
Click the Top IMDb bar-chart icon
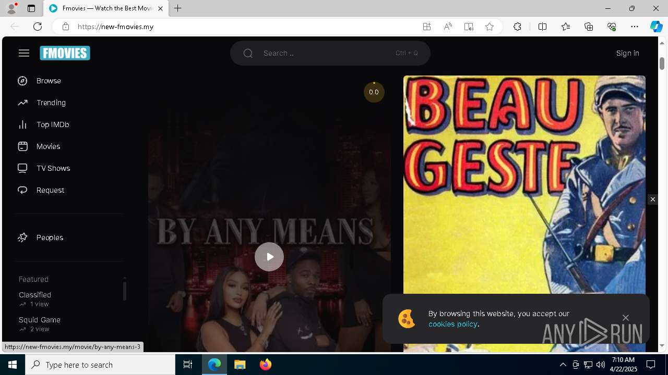coord(22,124)
